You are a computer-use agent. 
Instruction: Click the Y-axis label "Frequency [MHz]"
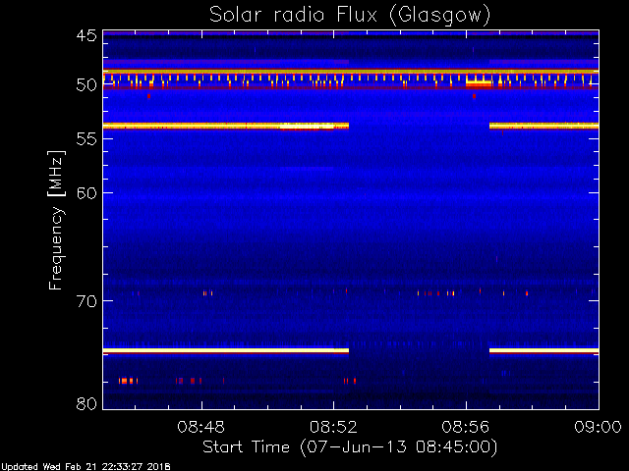click(x=56, y=220)
